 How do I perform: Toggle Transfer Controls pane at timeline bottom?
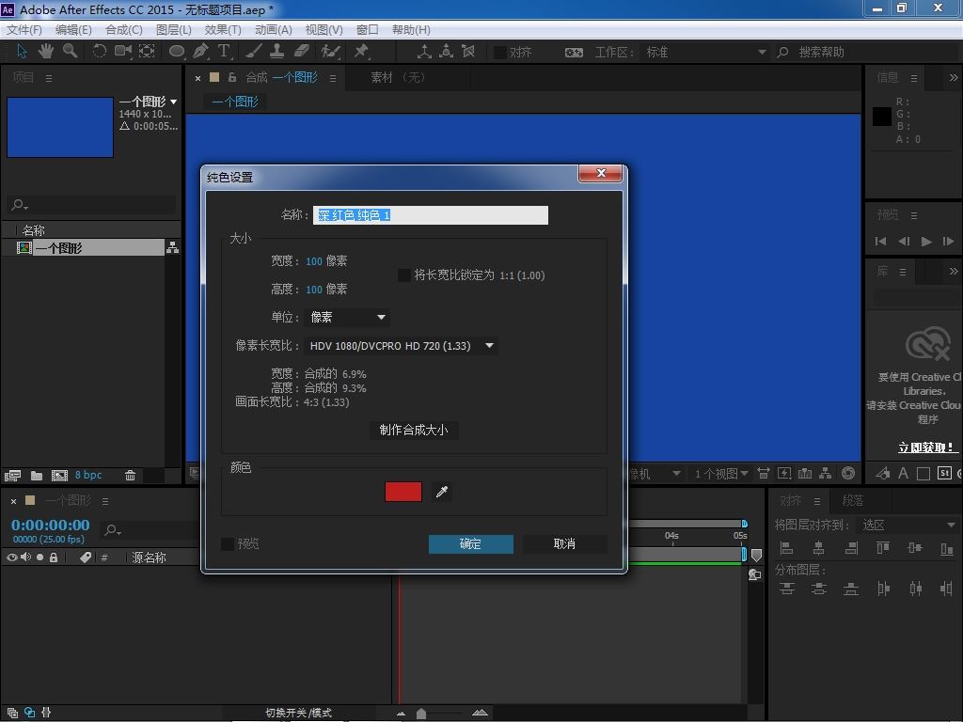29,713
